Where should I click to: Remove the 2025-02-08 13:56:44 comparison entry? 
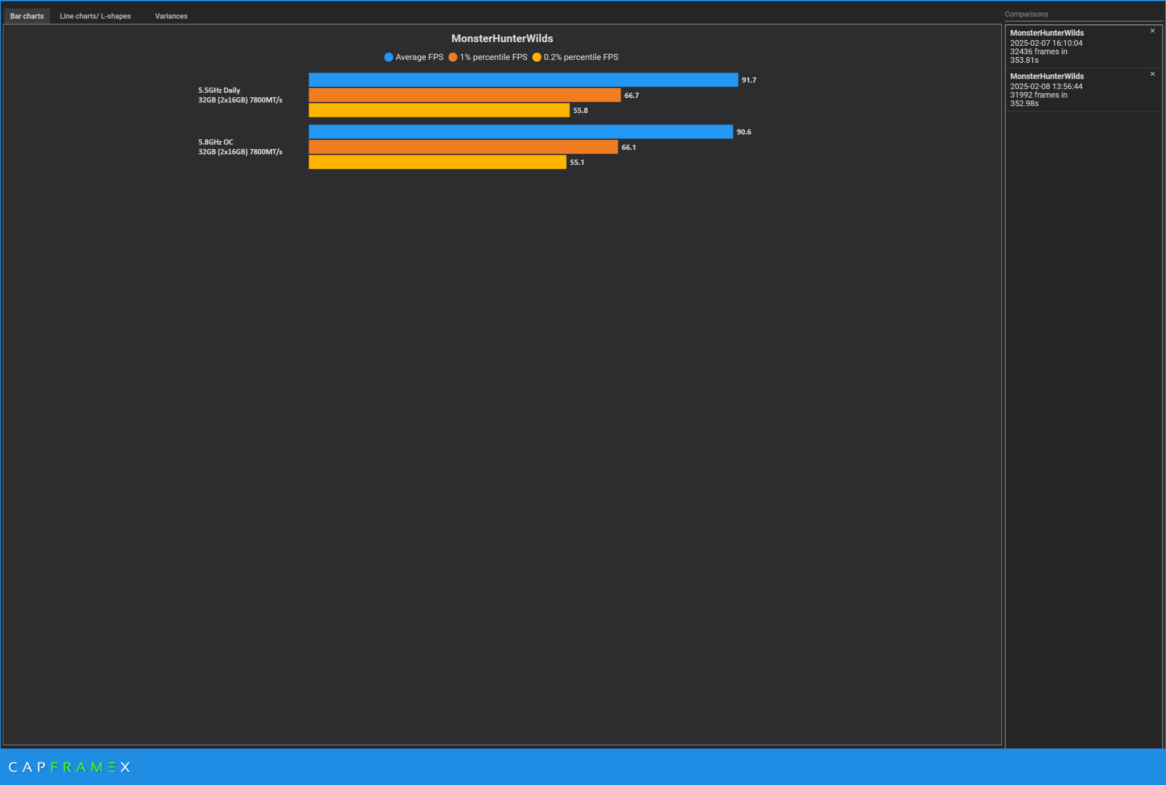[x=1152, y=74]
